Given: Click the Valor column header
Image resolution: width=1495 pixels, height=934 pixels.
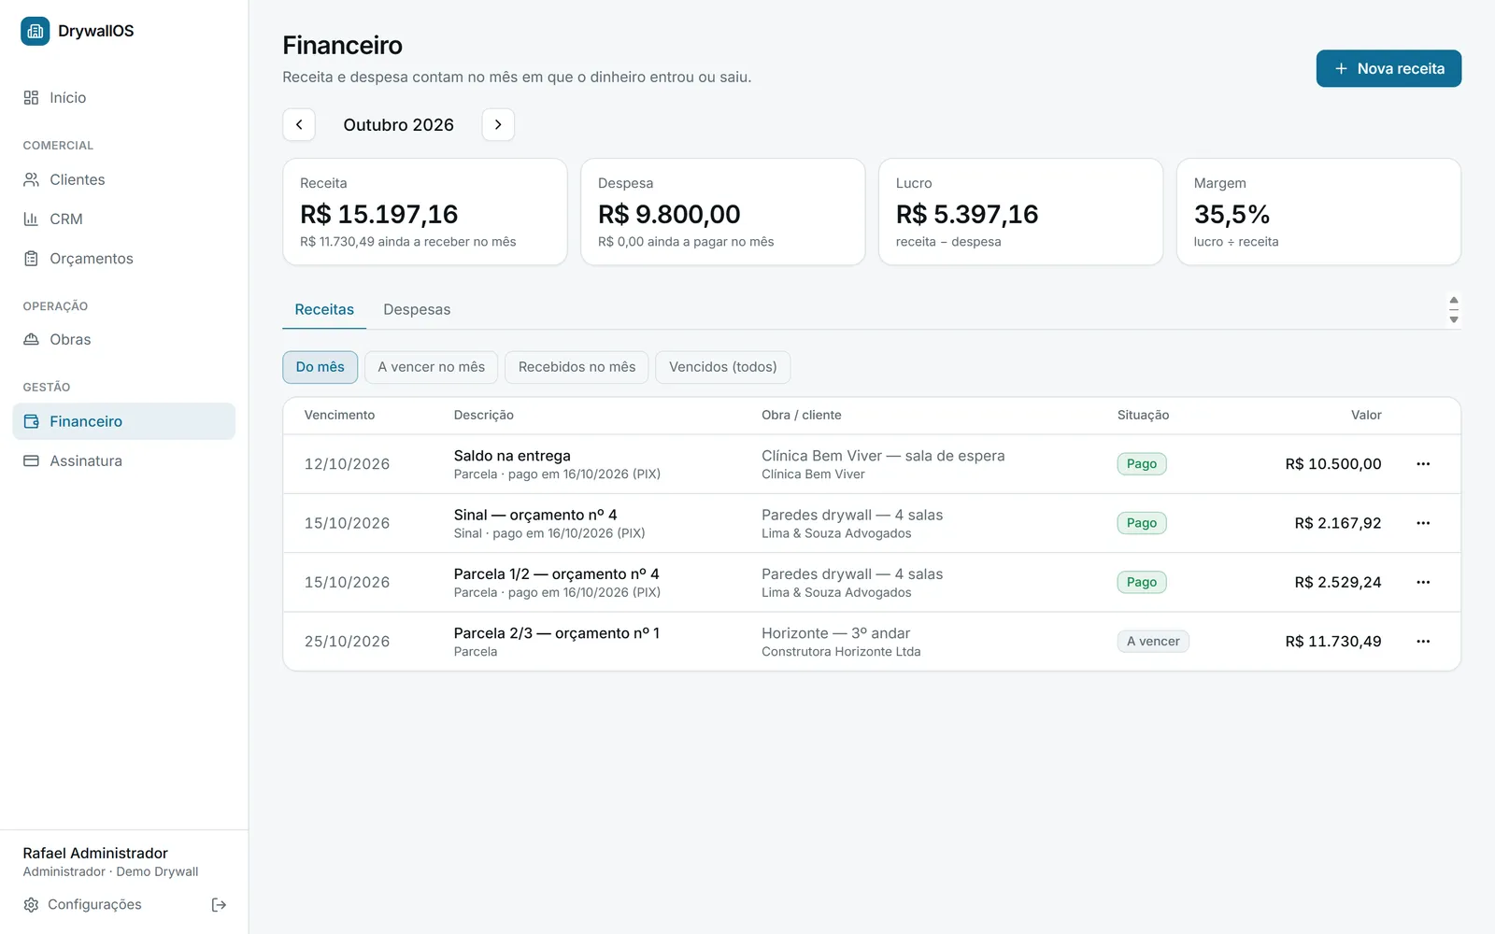Looking at the screenshot, I should (x=1366, y=416).
